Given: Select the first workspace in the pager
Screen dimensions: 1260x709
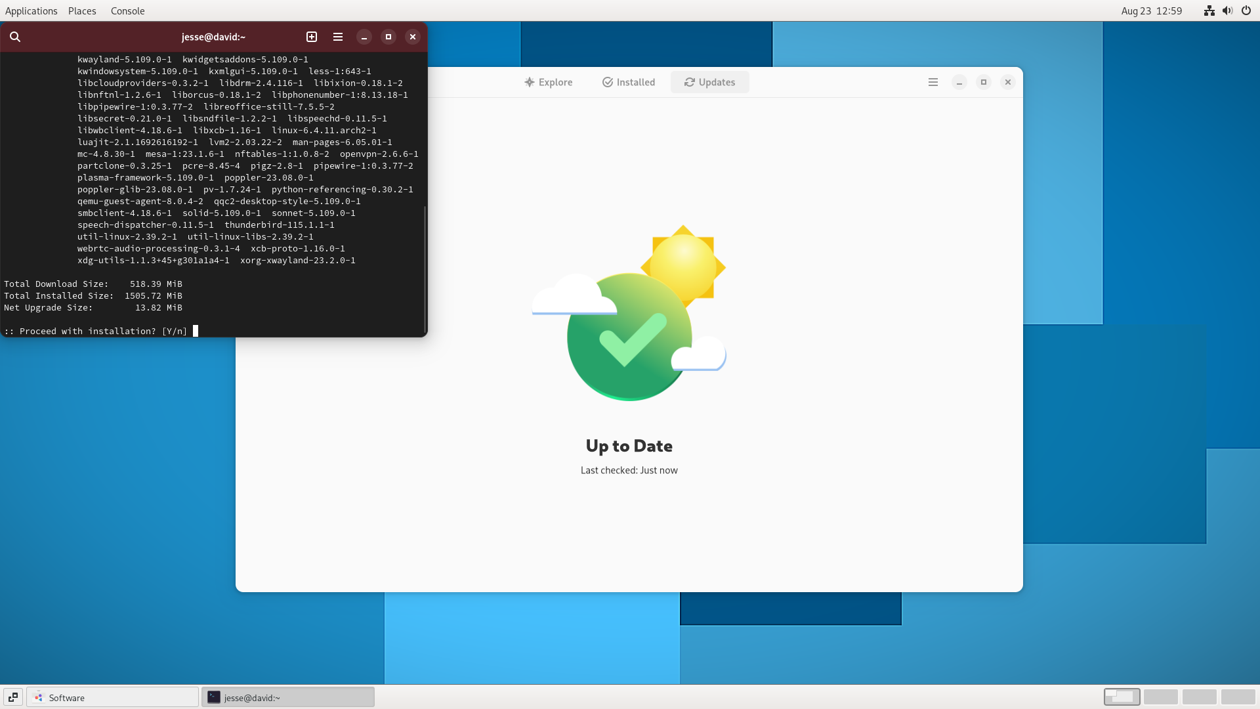Looking at the screenshot, I should (x=1122, y=697).
